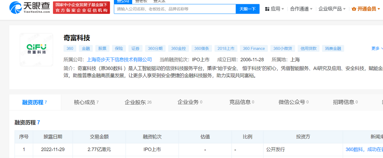
Task: Expand the 企业级产品 dropdown
Action: [x=332, y=9]
